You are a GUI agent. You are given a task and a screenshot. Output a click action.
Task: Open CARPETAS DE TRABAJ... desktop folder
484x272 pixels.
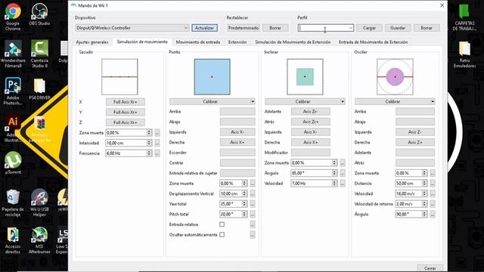pos(464,17)
